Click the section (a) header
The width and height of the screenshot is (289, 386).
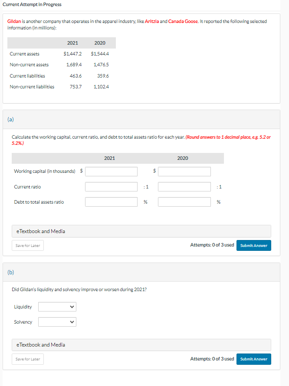click(11, 119)
